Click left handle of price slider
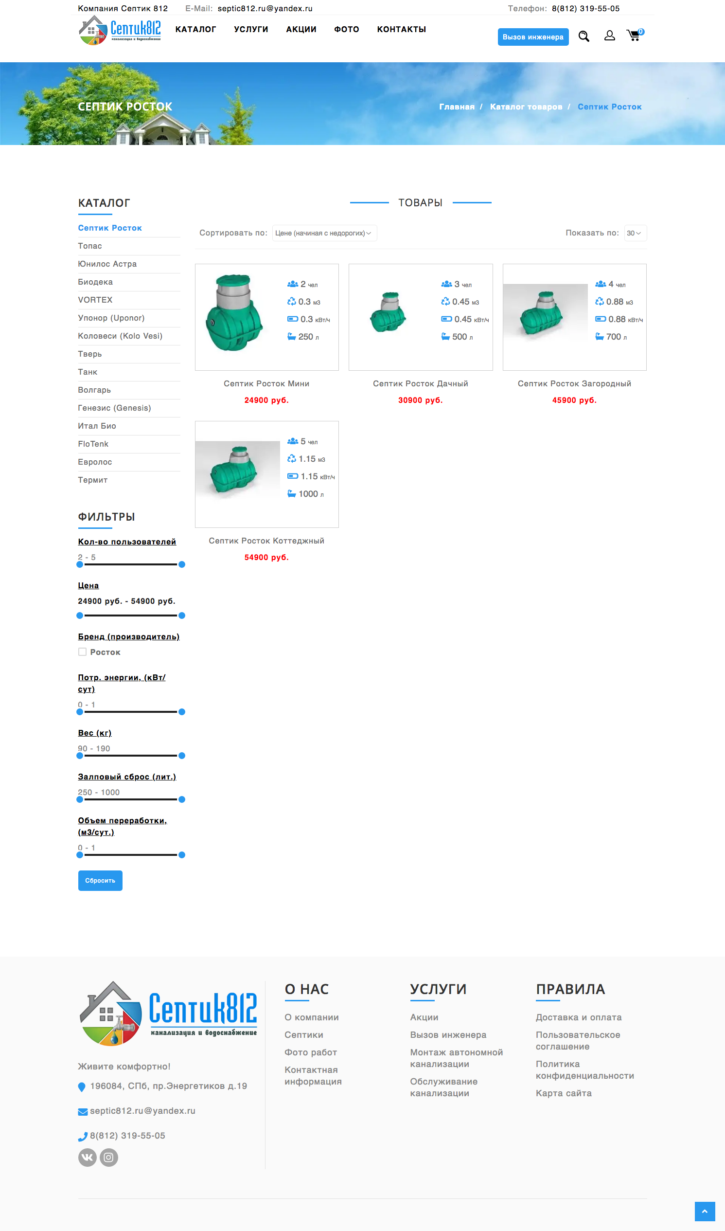This screenshot has height=1231, width=725. [80, 615]
